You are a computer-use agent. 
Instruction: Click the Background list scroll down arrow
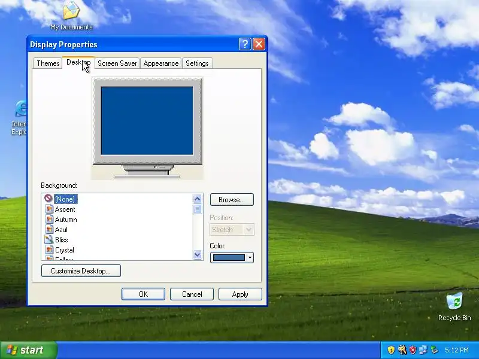pyautogui.click(x=198, y=254)
